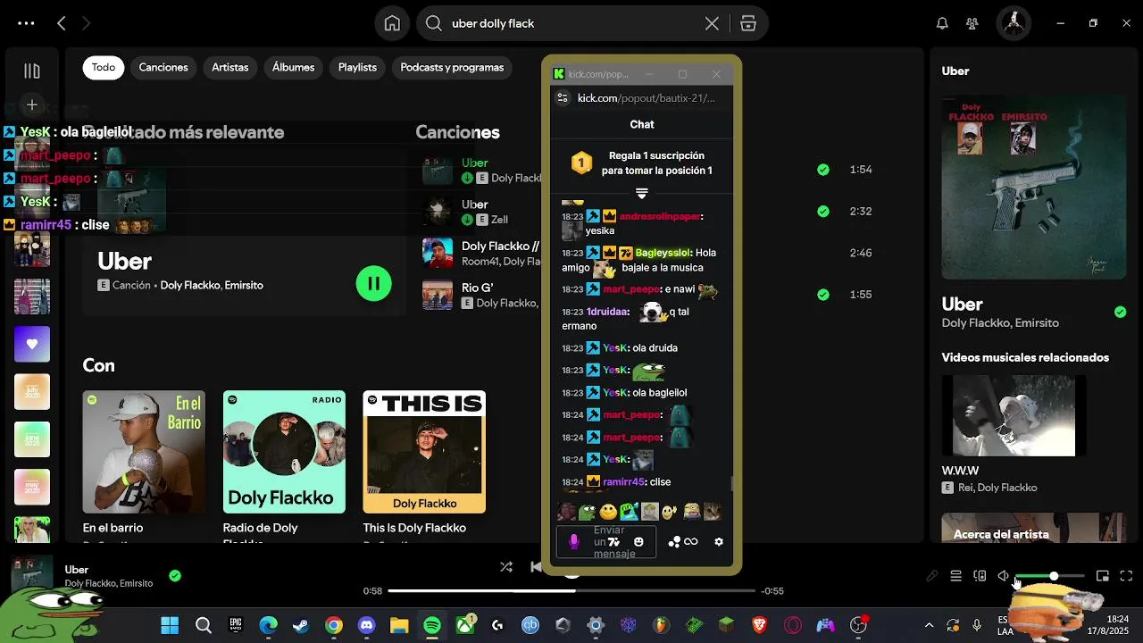
Task: Click the three-circles icon in Kick chat
Action: [674, 541]
